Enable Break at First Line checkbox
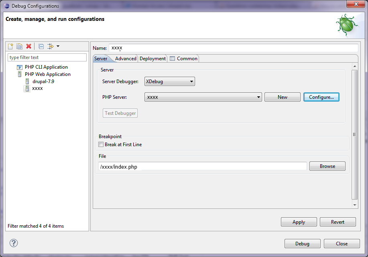368x257 pixels. (x=101, y=145)
